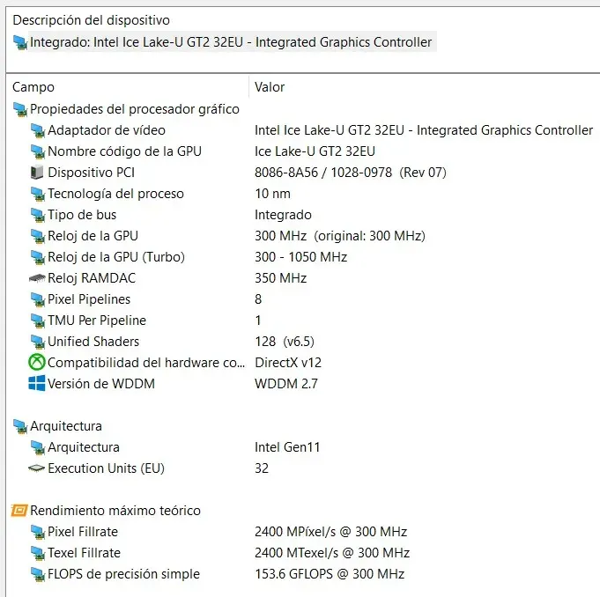Click icon beside Reloj de la GPU (Turbo)
The width and height of the screenshot is (600, 597).
38,257
